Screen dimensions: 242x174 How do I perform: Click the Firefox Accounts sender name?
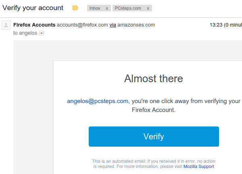pos(34,25)
